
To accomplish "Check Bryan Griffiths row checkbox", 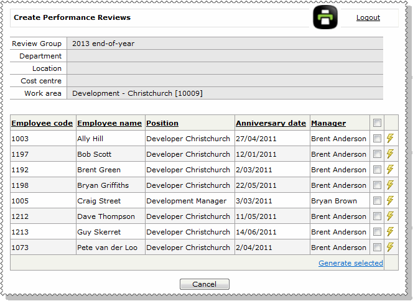I will 377,185.
